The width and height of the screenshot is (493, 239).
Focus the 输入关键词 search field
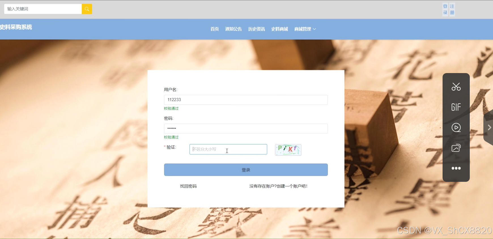(43, 9)
